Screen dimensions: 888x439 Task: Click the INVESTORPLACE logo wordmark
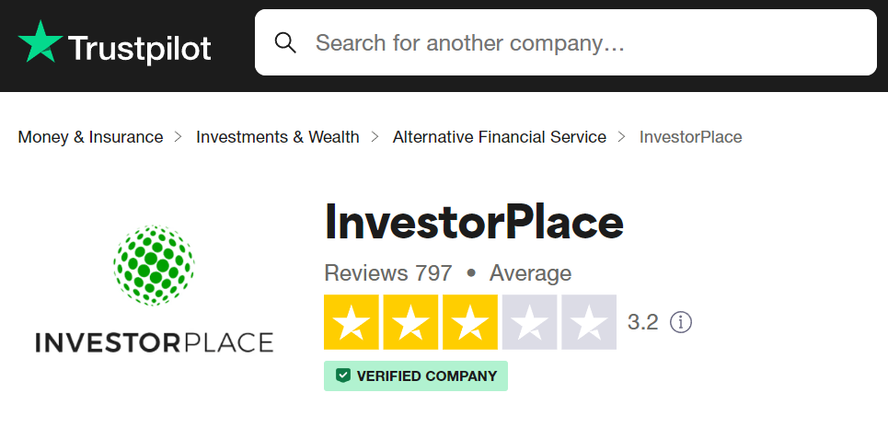tap(154, 342)
